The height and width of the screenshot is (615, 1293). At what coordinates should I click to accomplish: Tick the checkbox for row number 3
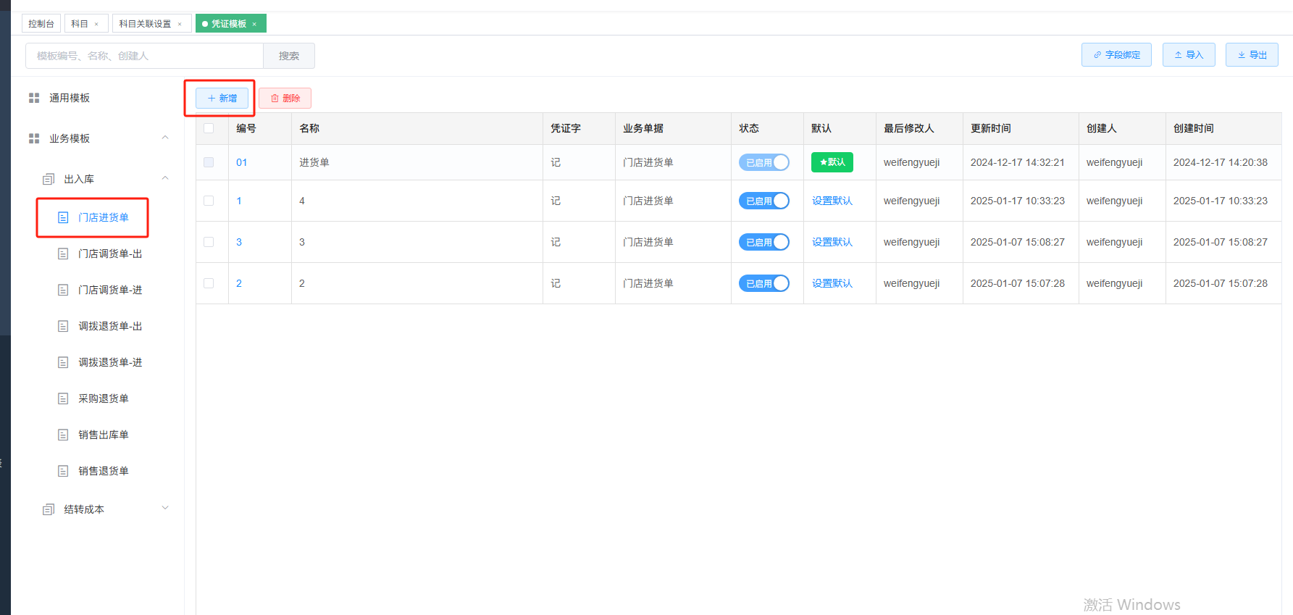pos(209,242)
